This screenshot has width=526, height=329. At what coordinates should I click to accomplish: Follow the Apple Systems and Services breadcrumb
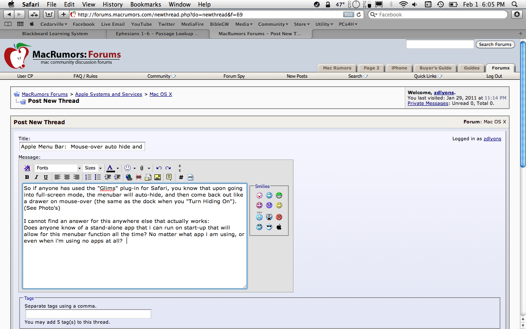tap(108, 94)
